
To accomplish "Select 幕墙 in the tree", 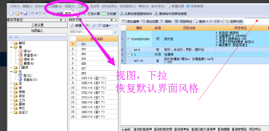I will [x=26, y=64].
